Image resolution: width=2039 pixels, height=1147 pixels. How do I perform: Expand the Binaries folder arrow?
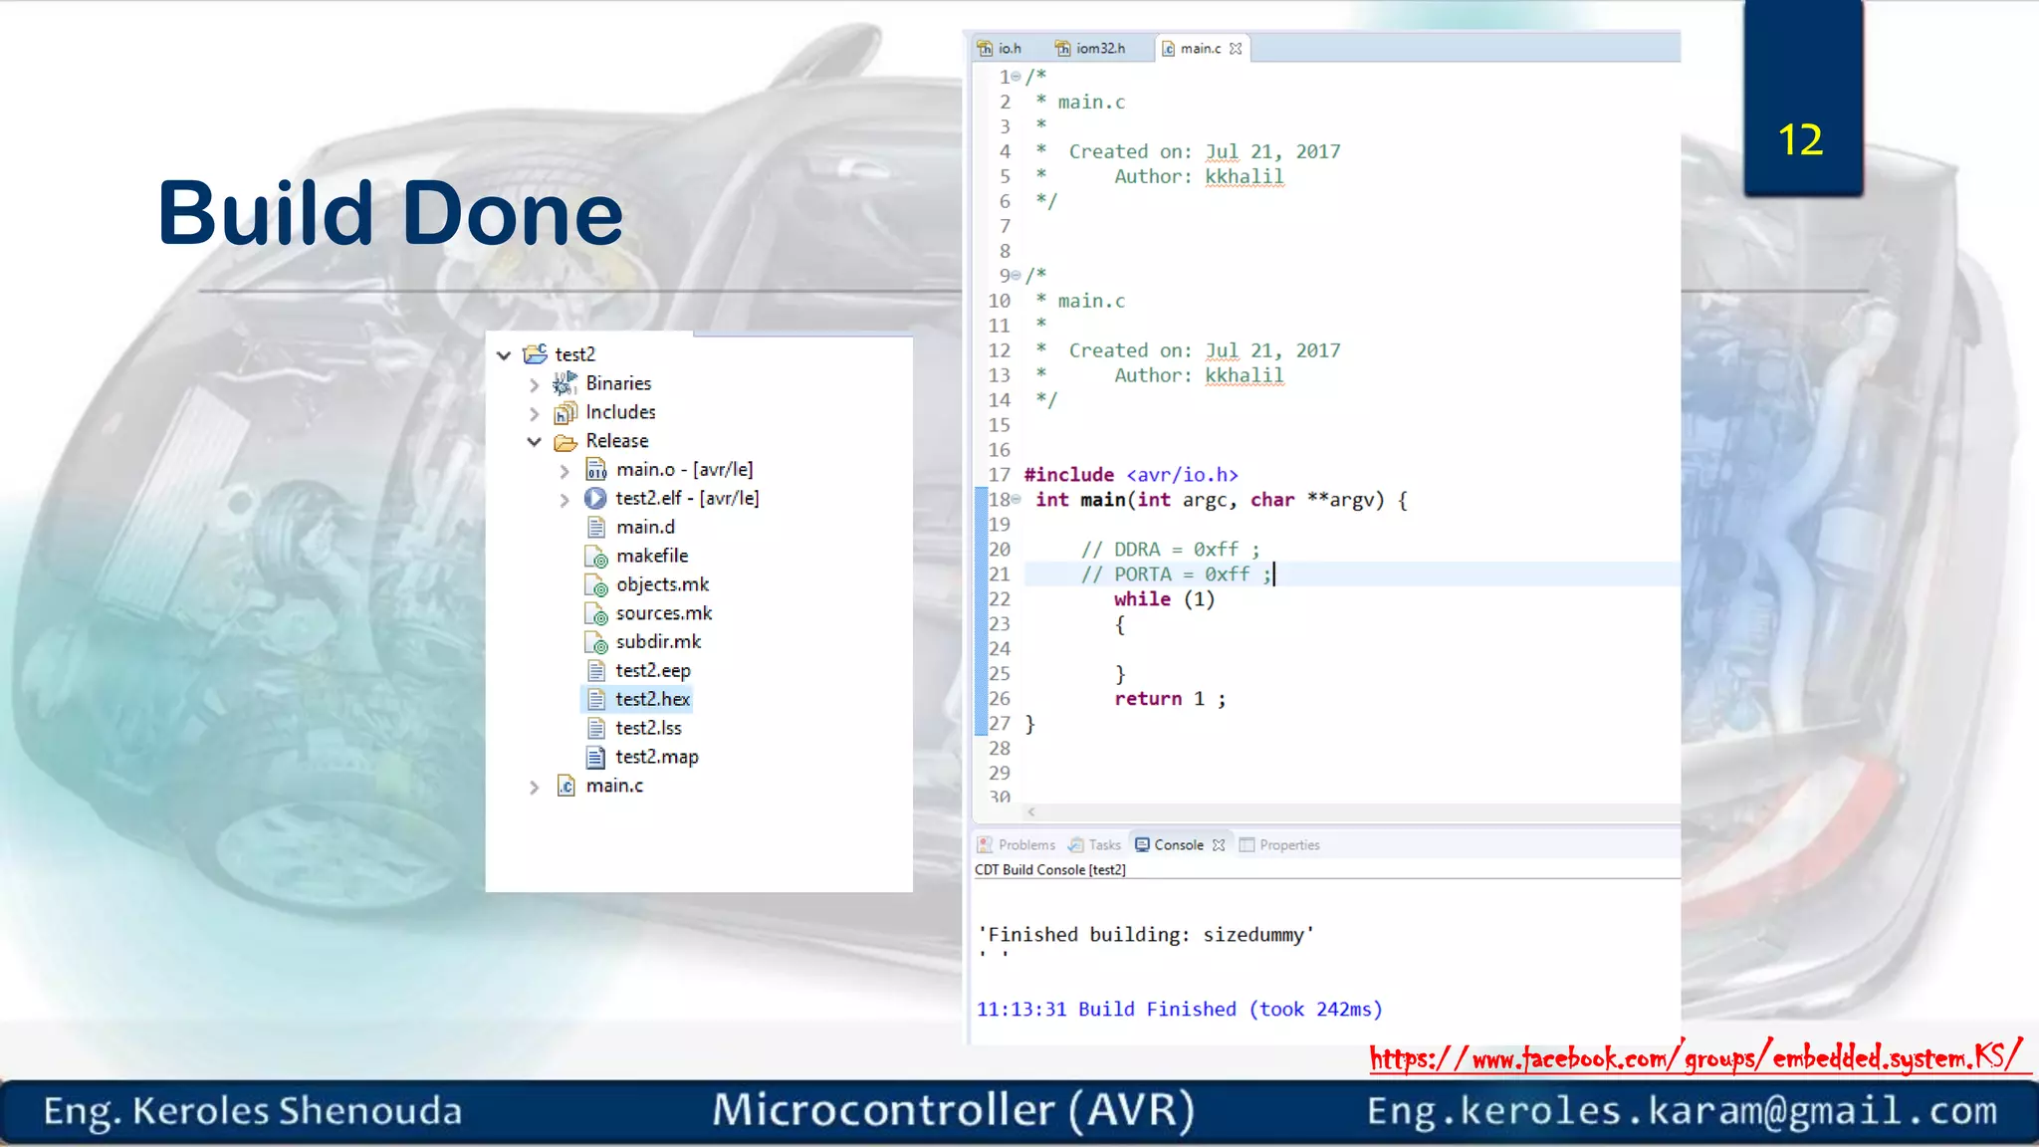click(x=535, y=384)
